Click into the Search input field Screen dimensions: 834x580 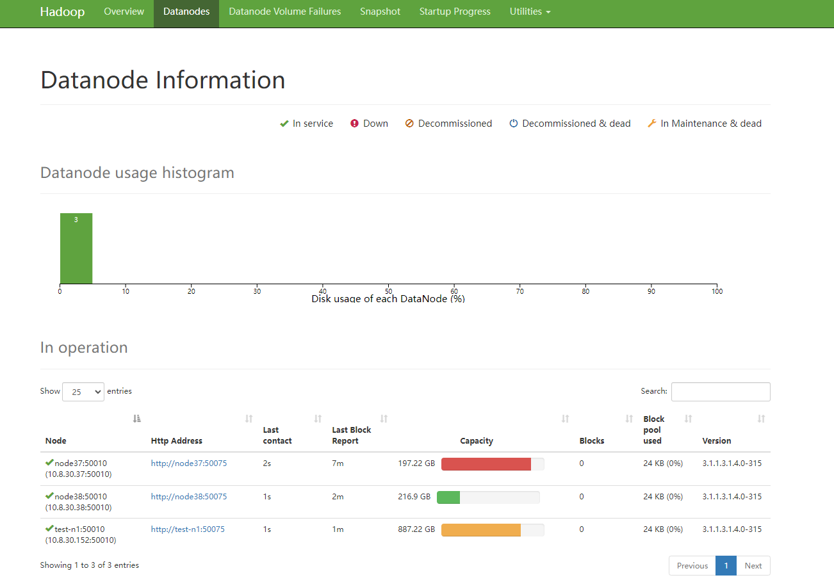pos(720,392)
